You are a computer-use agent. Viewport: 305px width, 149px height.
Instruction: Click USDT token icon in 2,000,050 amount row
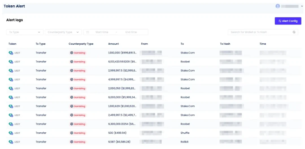(11, 88)
